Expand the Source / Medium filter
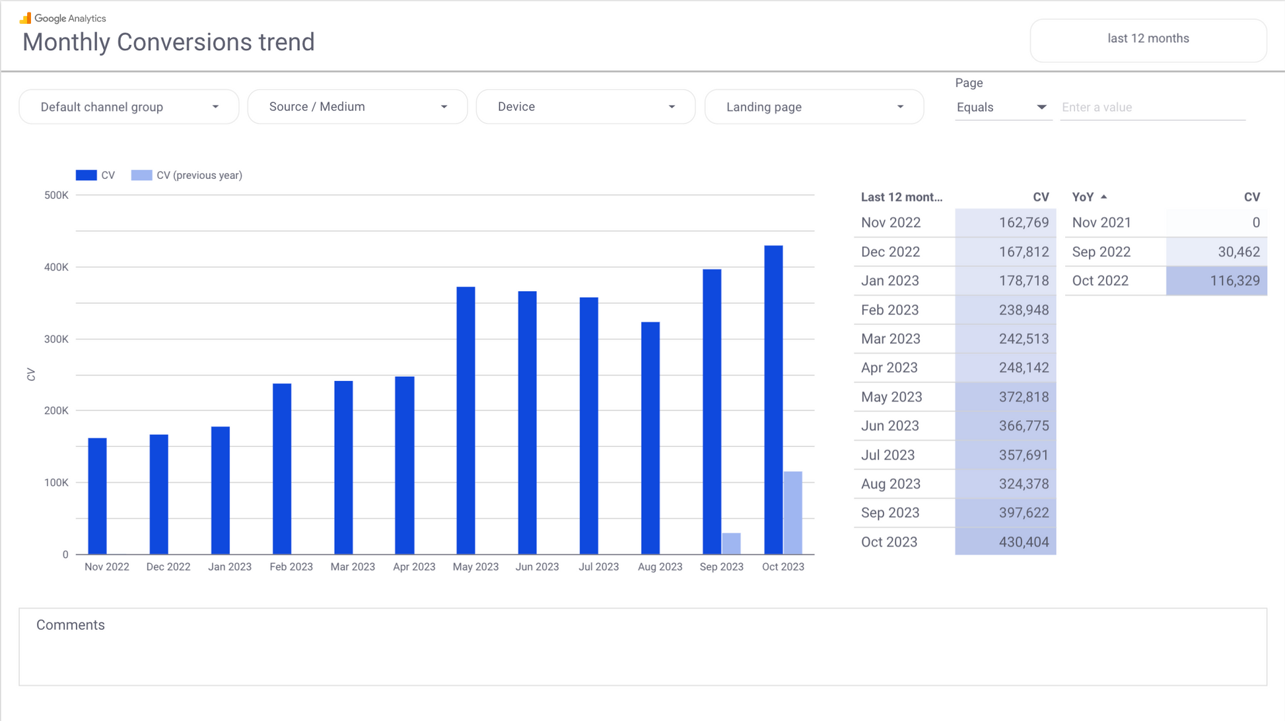This screenshot has width=1285, height=721. [x=357, y=107]
